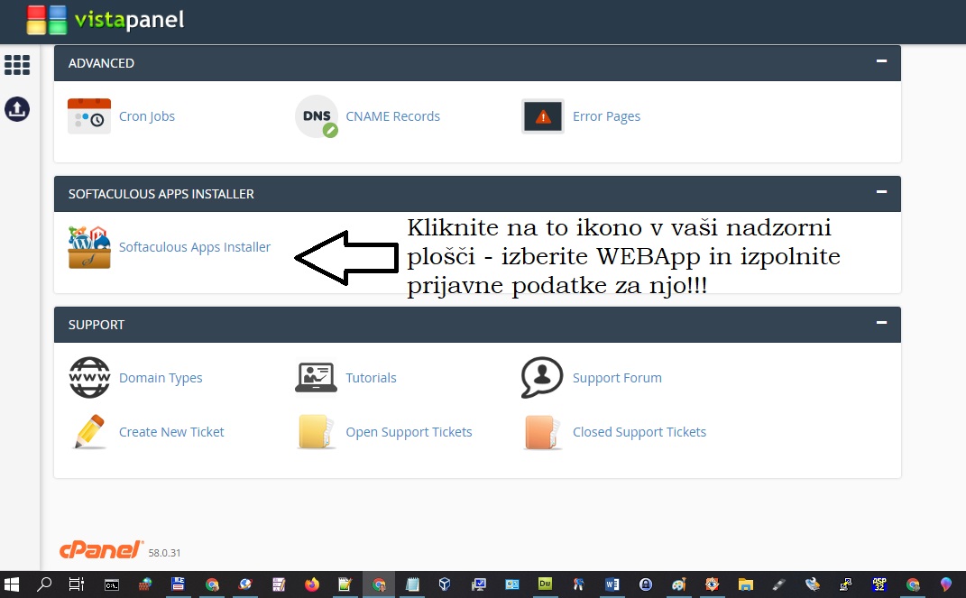
Task: Open the Windows Start menu
Action: click(x=11, y=584)
